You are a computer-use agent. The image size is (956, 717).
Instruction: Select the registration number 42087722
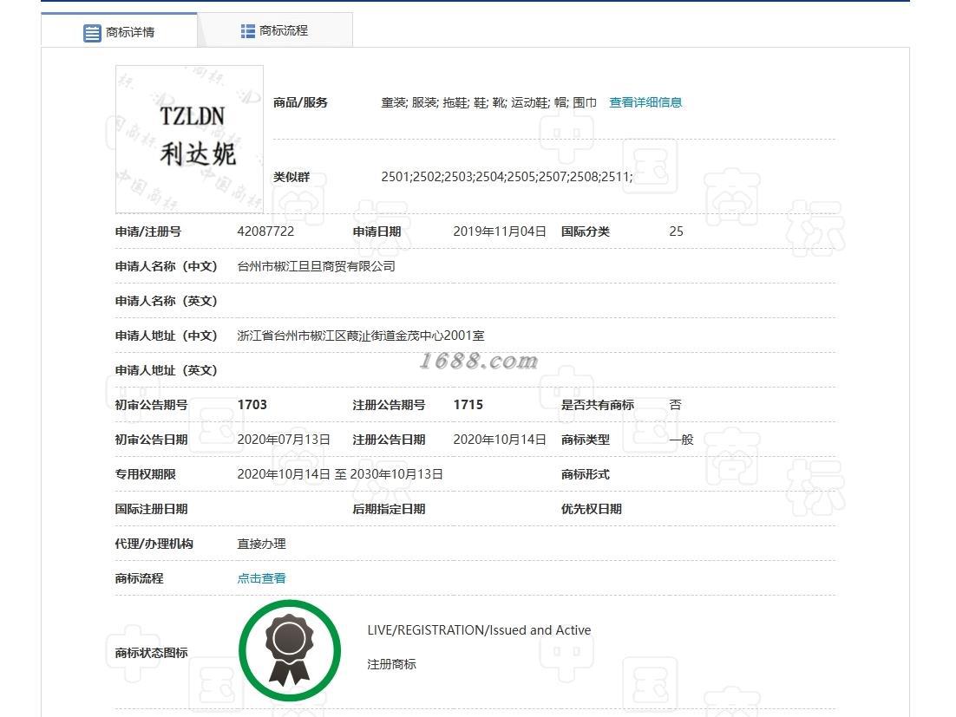265,231
